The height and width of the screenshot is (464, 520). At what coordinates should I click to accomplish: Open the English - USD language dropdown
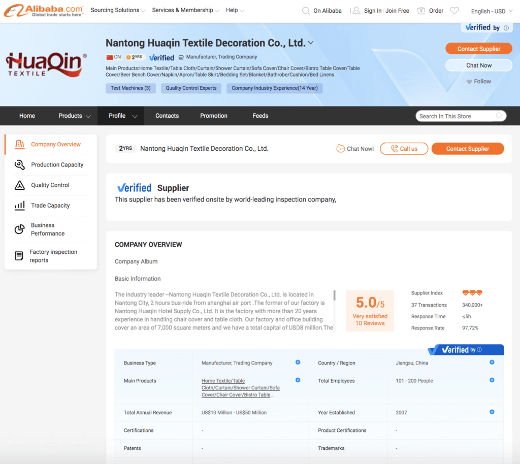click(x=492, y=11)
